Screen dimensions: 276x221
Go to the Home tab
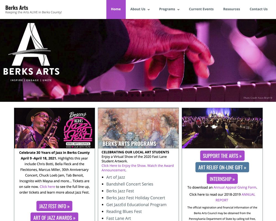click(x=116, y=9)
